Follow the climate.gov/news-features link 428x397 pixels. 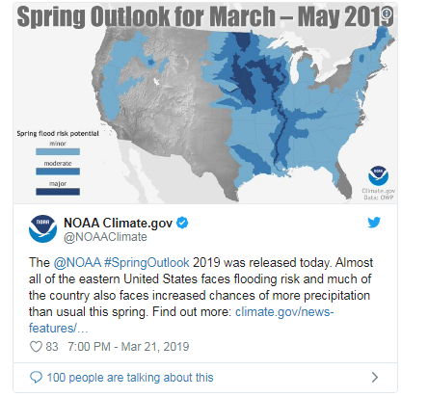[181, 320]
